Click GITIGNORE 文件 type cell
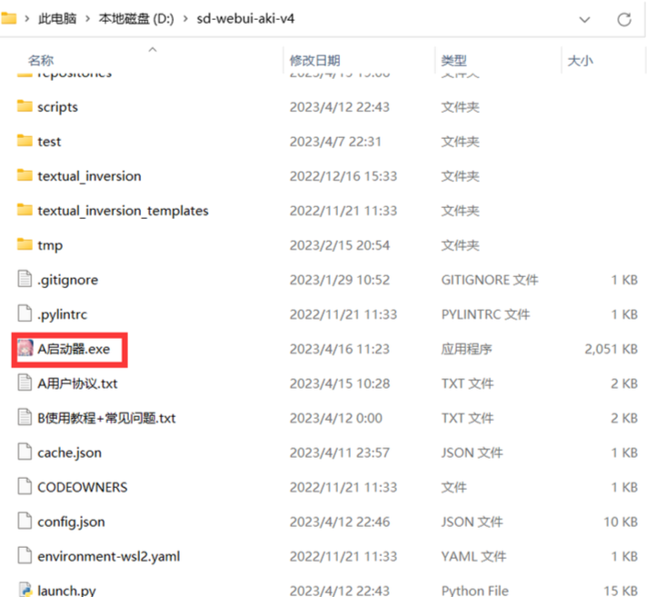 tap(490, 280)
